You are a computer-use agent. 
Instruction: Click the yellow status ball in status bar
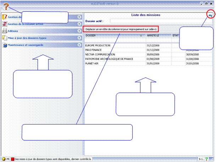(3, 159)
